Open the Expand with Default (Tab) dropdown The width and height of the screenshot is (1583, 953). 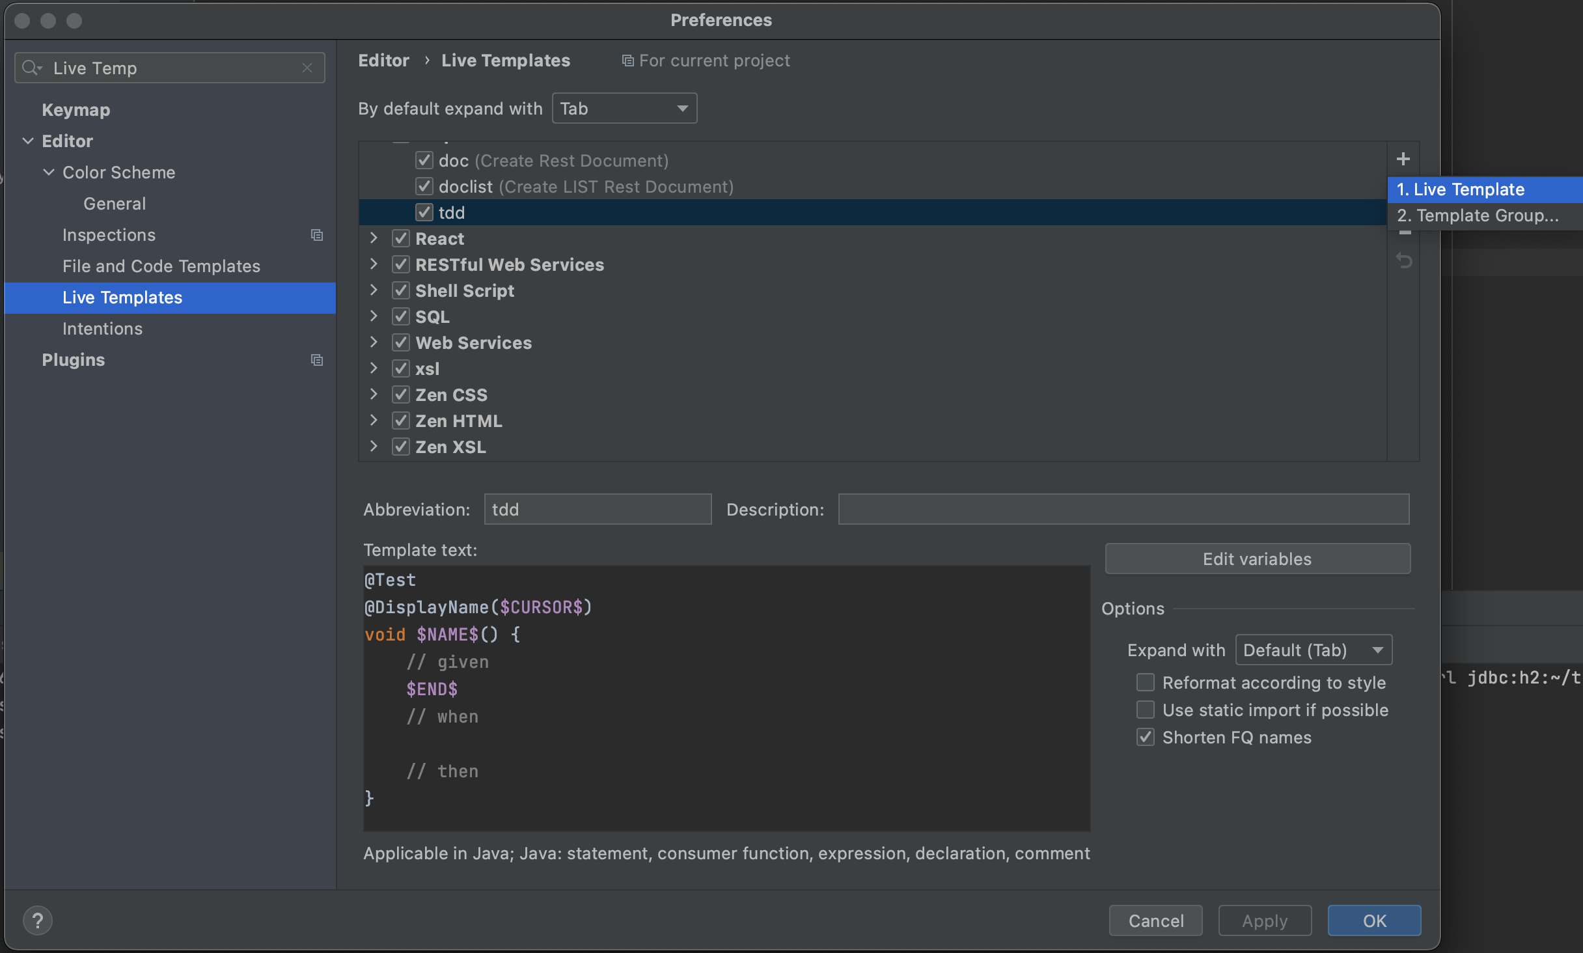coord(1313,650)
